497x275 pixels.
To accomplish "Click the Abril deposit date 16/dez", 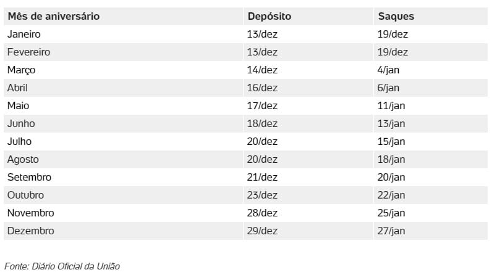I will coord(262,88).
